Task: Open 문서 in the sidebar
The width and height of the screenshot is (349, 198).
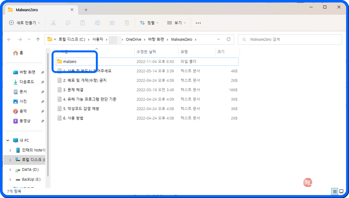Action: 20,92
